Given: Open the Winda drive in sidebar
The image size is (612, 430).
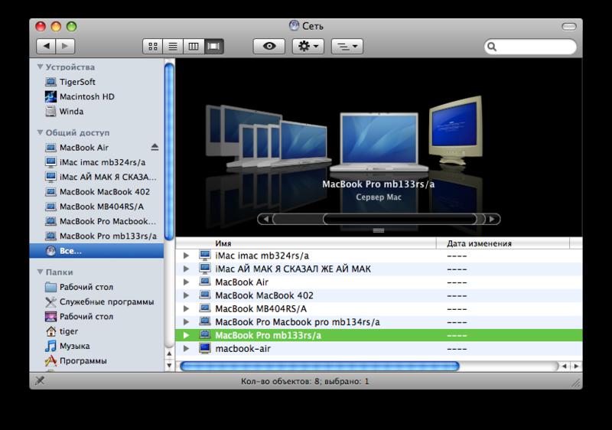Looking at the screenshot, I should tap(71, 111).
